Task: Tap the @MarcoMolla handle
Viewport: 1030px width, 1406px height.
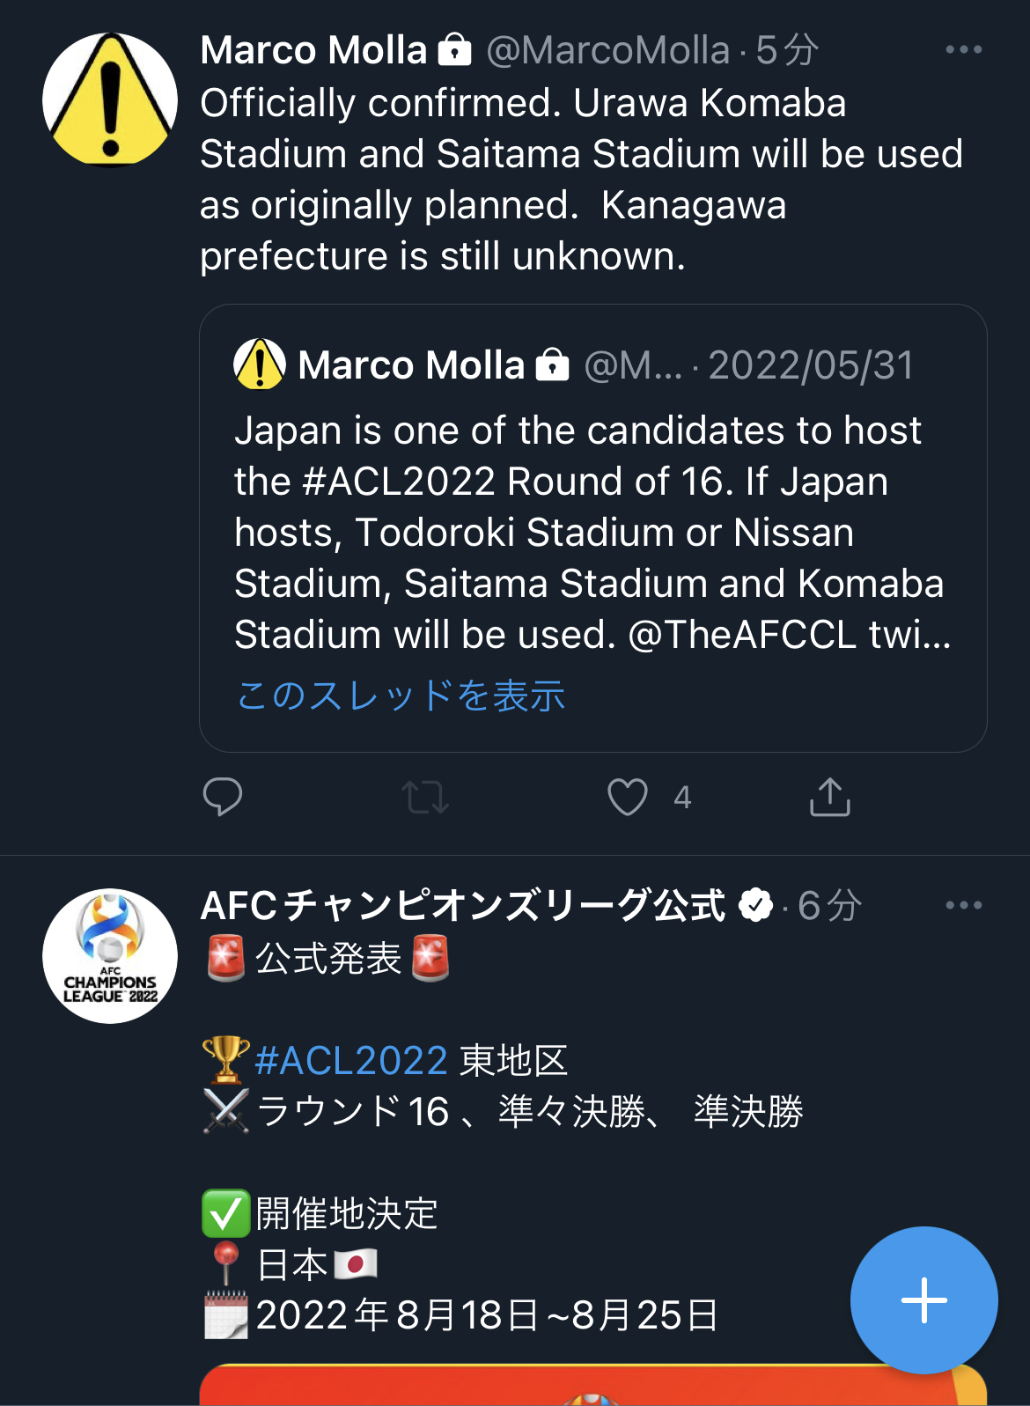Action: [x=607, y=50]
